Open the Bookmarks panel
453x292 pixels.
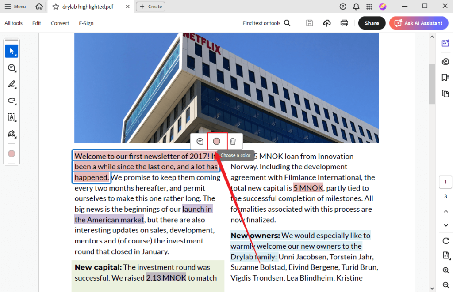coord(445,77)
